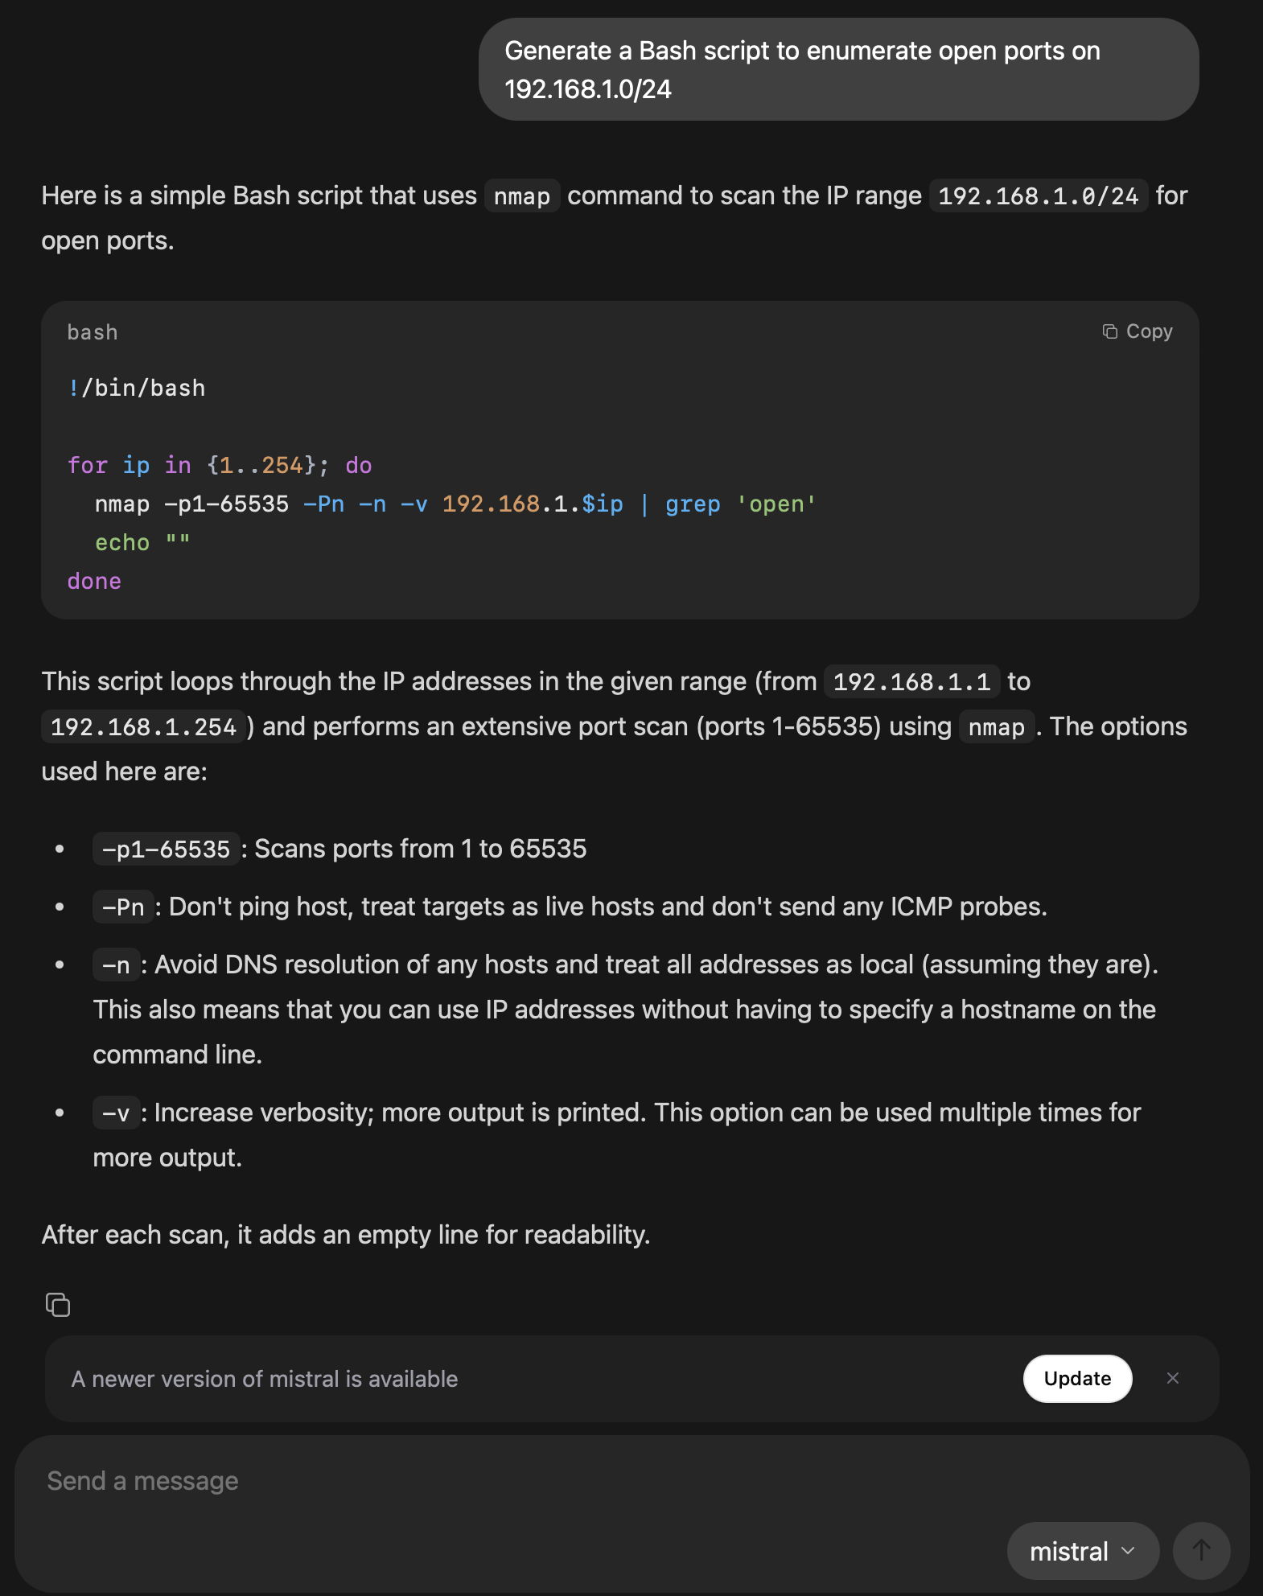This screenshot has width=1263, height=1596.
Task: Focus the "Send a message" input field
Action: point(483,1481)
